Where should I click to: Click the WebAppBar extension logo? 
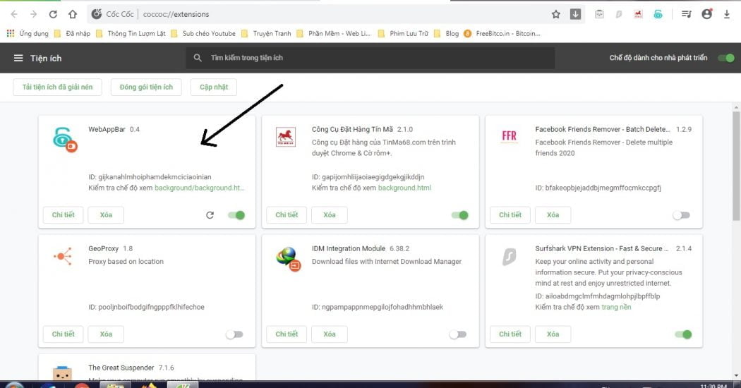tap(65, 140)
